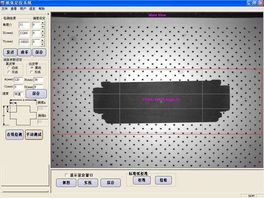Image resolution: width=264 pixels, height=198 pixels.
Task: Click the 角度 result field showing 11
Action: [x=24, y=25]
